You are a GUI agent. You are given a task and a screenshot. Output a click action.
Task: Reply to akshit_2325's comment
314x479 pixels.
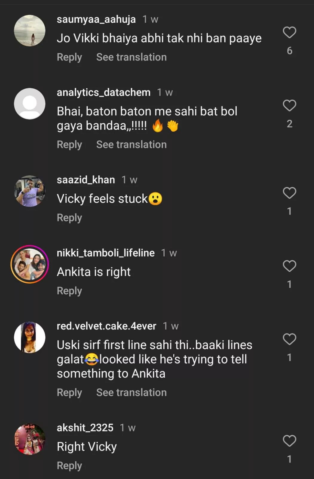69,466
